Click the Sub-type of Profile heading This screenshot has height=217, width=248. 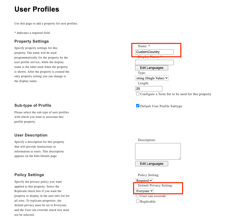point(33,105)
